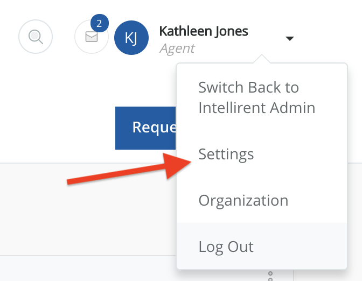Click the KJ avatar circle

(132, 38)
